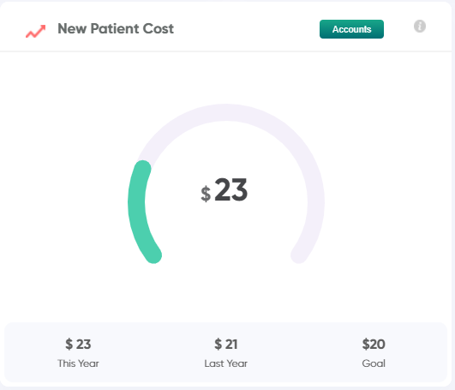Open the info icon tooltip
Image resolution: width=455 pixels, height=390 pixels.
(x=420, y=26)
